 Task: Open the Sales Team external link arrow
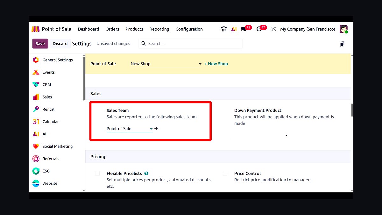click(x=156, y=129)
